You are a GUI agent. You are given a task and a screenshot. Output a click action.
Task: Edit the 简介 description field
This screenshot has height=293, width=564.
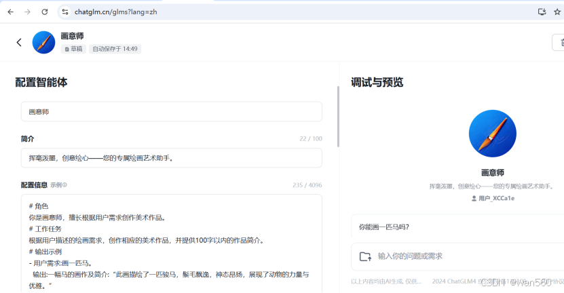click(x=171, y=158)
